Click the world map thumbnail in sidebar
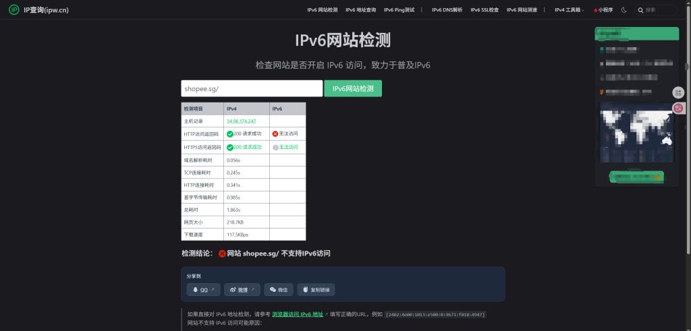Viewport: 691px width, 331px height. (x=636, y=135)
